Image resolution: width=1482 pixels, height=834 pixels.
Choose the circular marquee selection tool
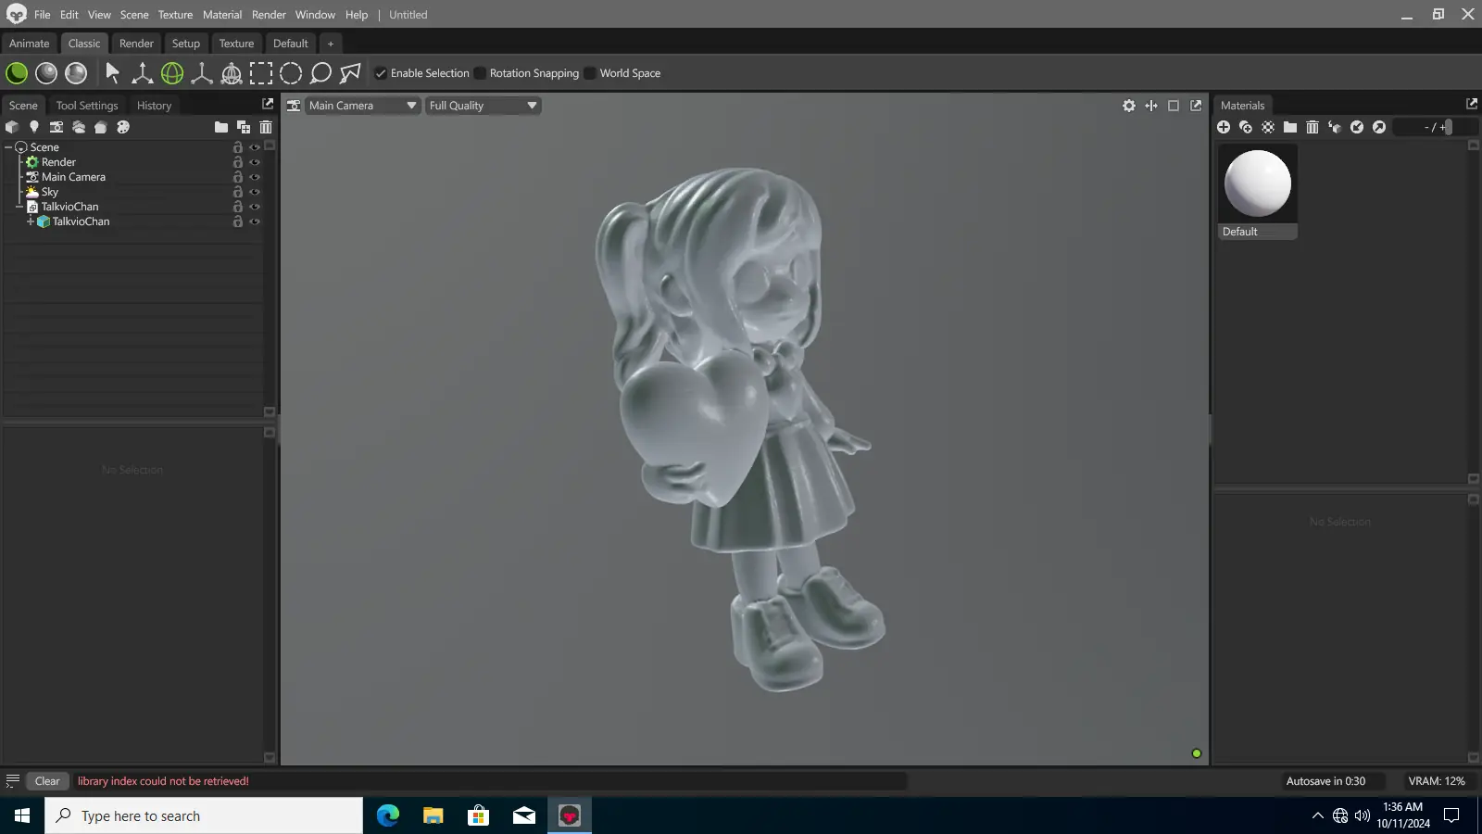click(x=291, y=73)
